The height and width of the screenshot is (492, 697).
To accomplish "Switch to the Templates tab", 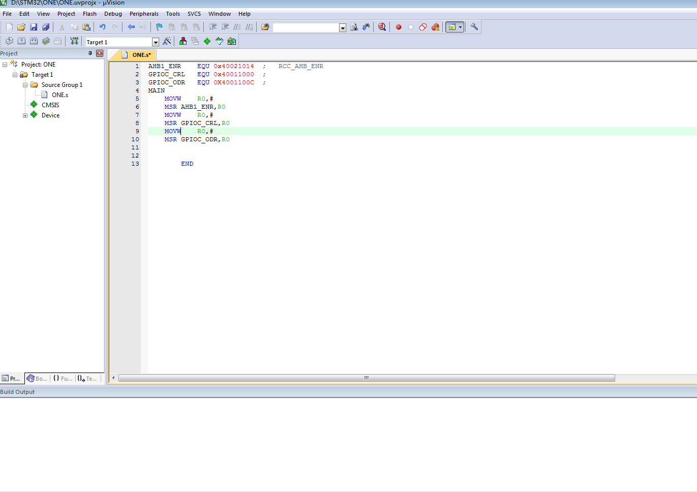I will 87,379.
